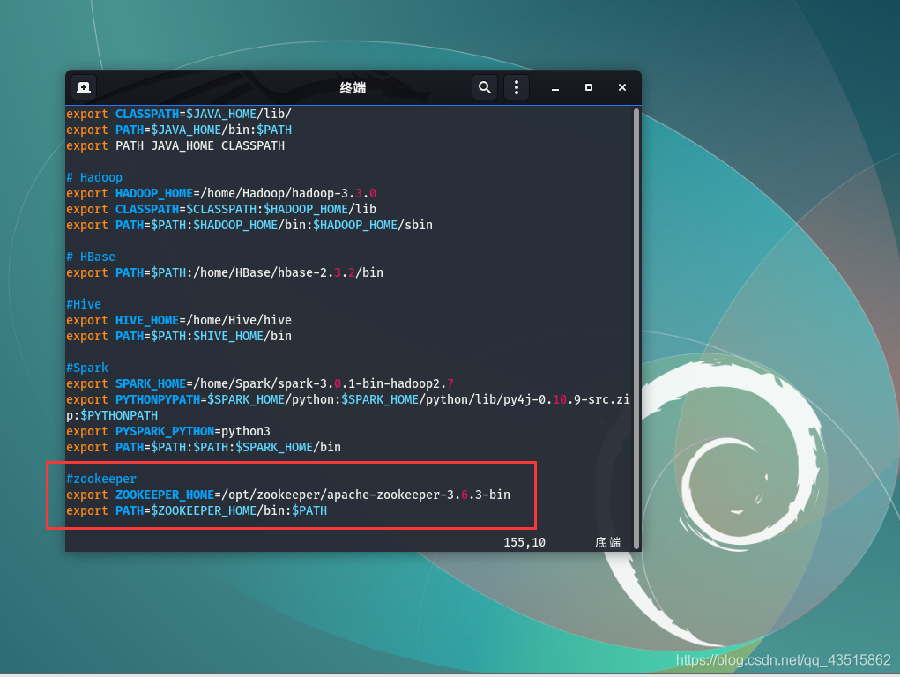
Task: Click the terminal vertical scrollbar
Action: pos(636,327)
